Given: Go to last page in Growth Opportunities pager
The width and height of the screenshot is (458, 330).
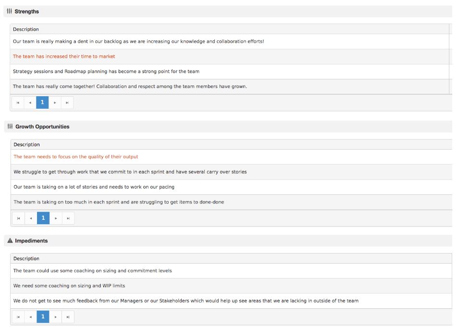Looking at the screenshot, I should [x=68, y=218].
